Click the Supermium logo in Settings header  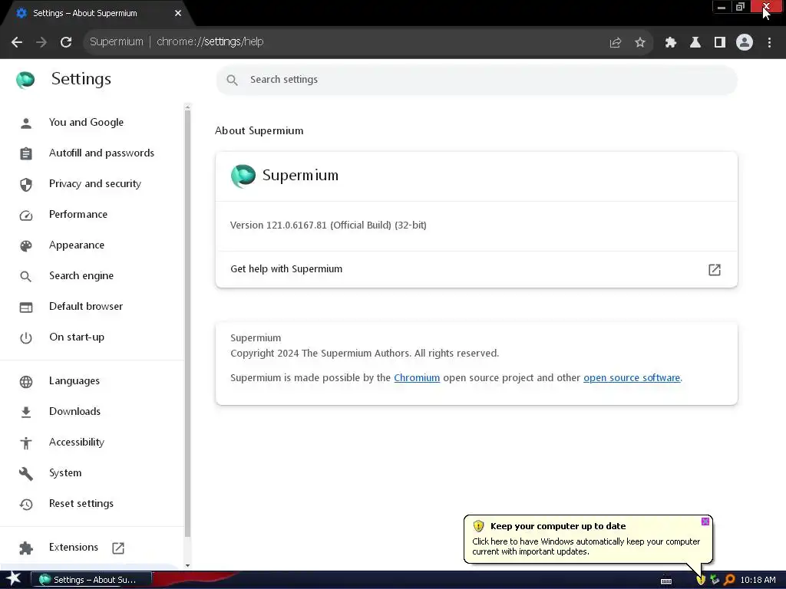(x=25, y=80)
